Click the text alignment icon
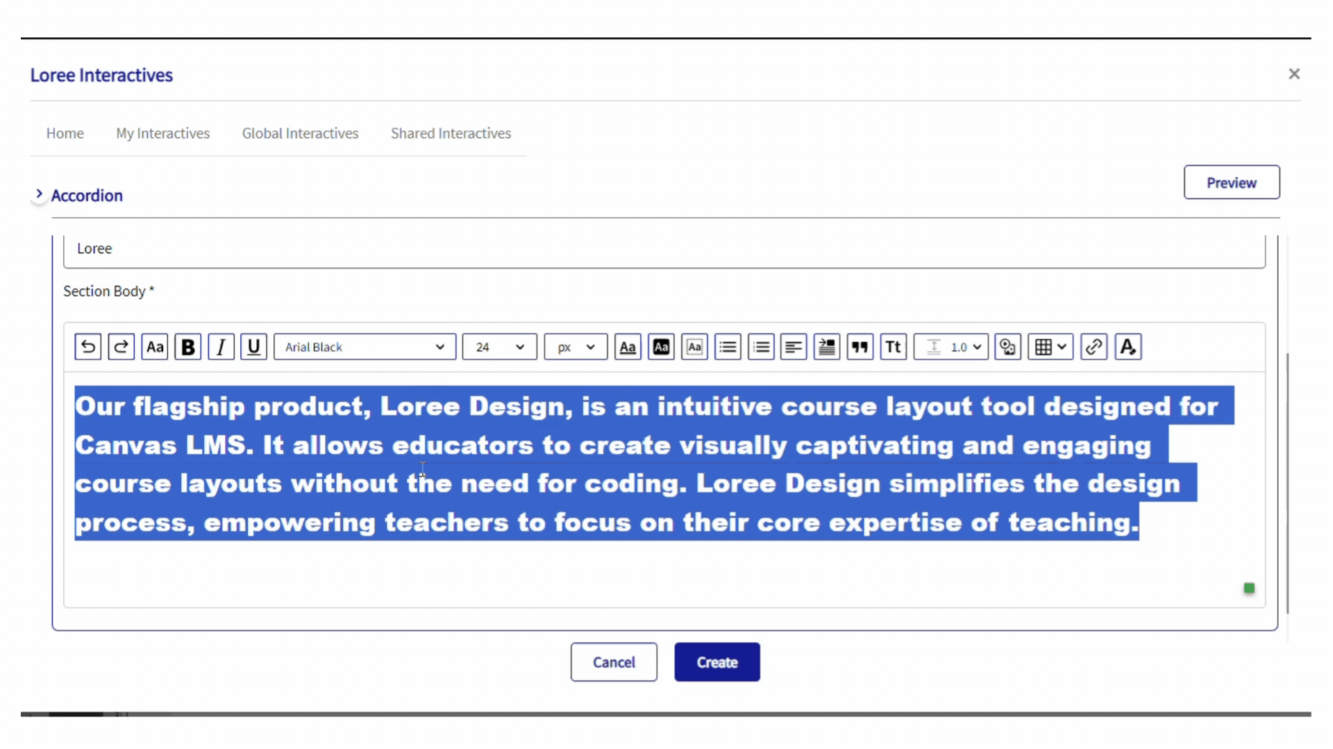This screenshot has width=1333, height=749. click(794, 347)
